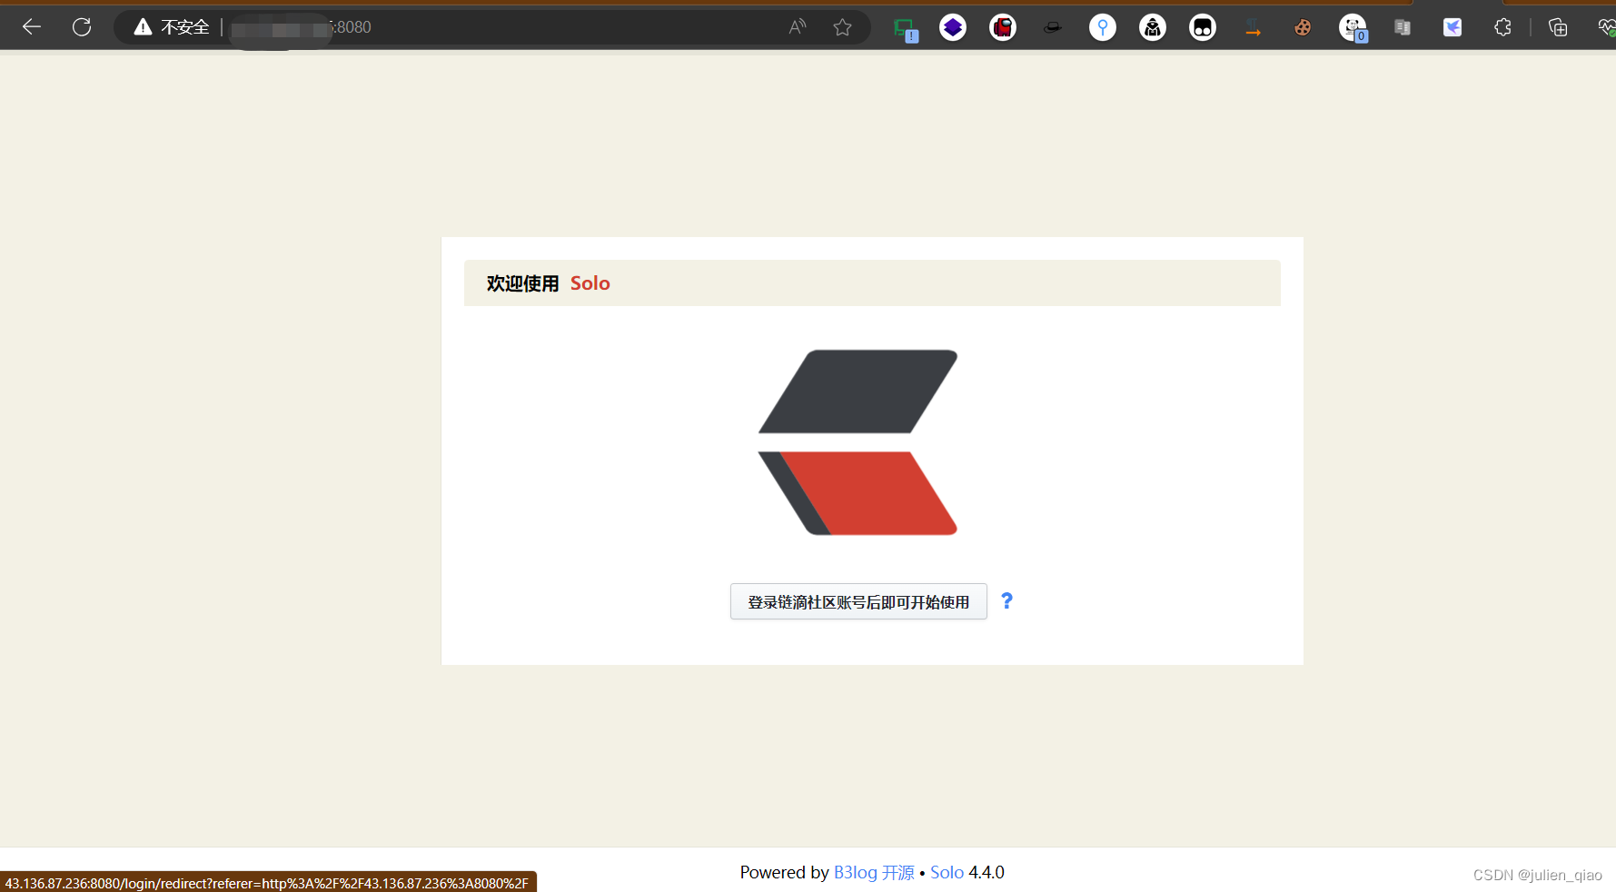Click the red Solo title text
This screenshot has width=1616, height=892.
(x=590, y=283)
